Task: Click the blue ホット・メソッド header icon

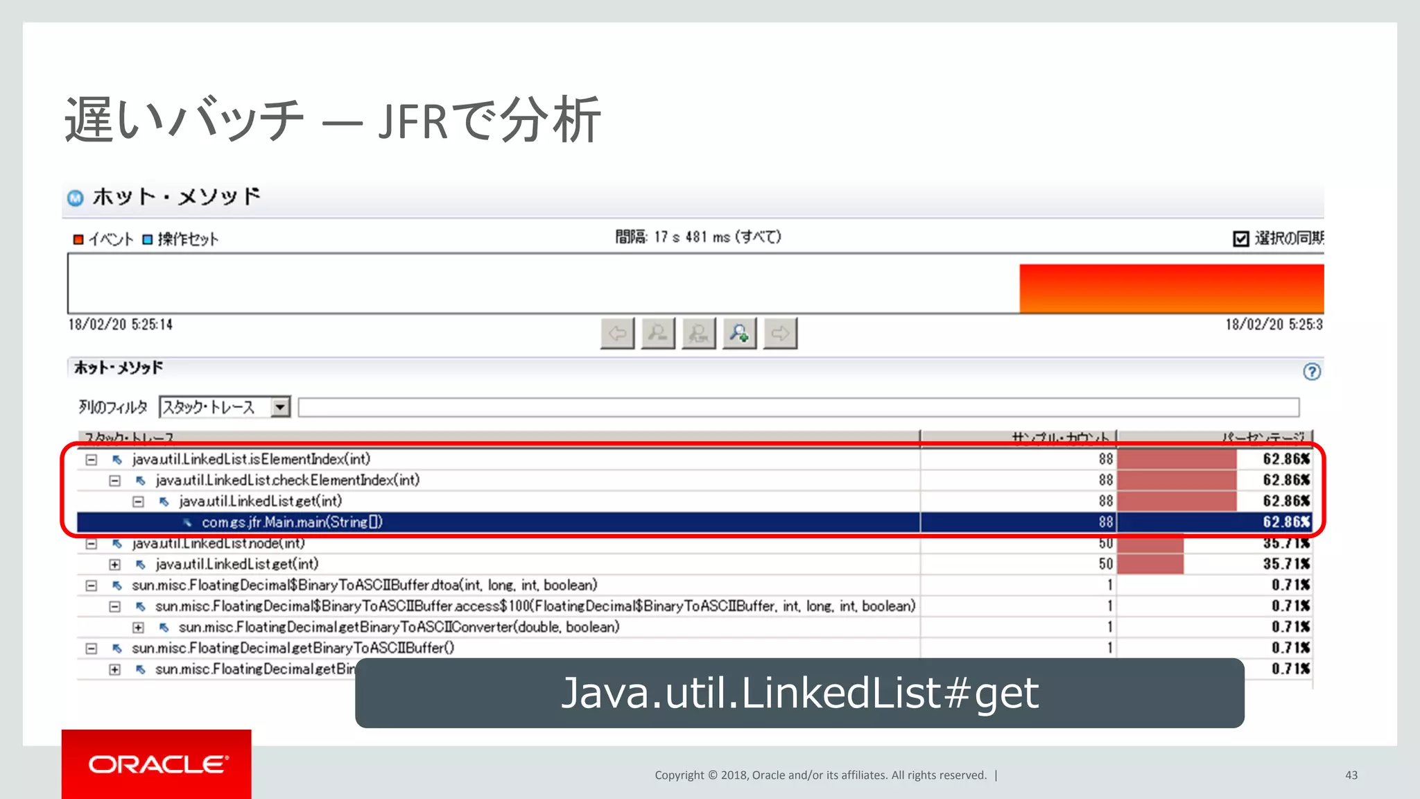Action: (75, 198)
